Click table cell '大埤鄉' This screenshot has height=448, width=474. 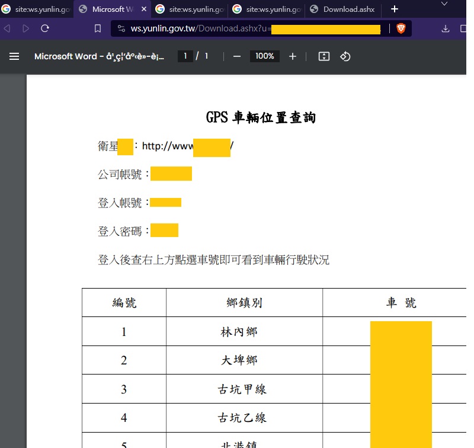pyautogui.click(x=239, y=360)
